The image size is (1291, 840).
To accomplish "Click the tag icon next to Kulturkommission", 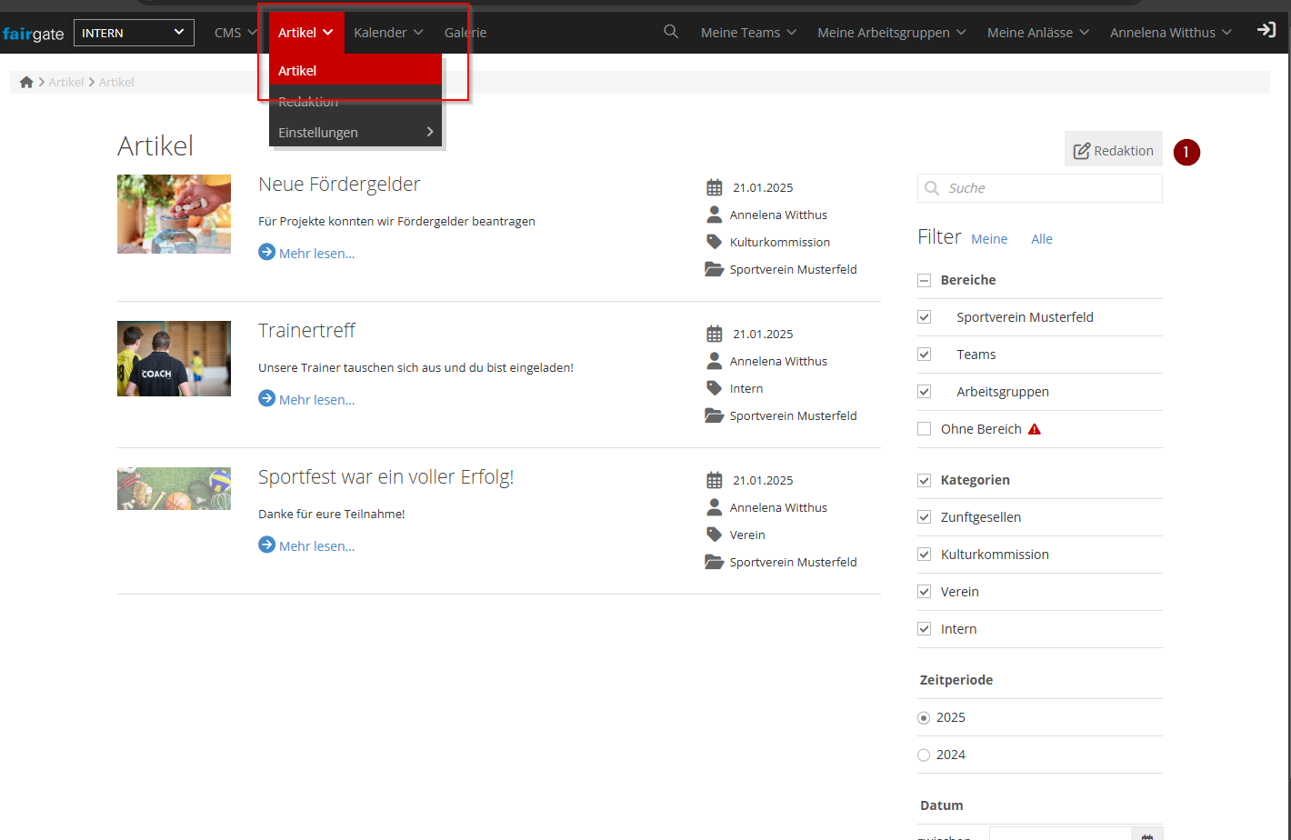I will coord(715,242).
